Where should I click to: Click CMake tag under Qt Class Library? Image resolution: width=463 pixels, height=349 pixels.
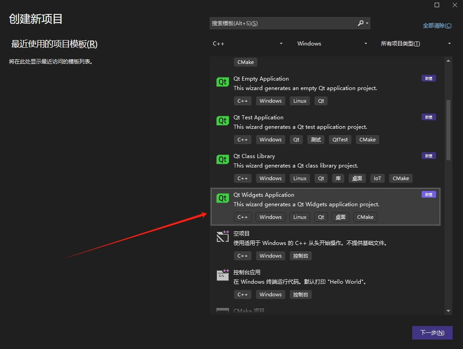pyautogui.click(x=401, y=178)
